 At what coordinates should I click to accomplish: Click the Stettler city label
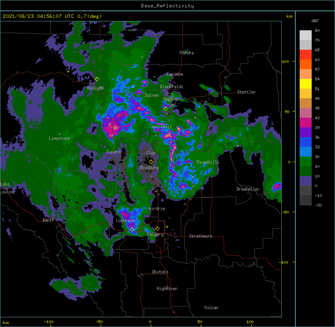click(x=246, y=92)
